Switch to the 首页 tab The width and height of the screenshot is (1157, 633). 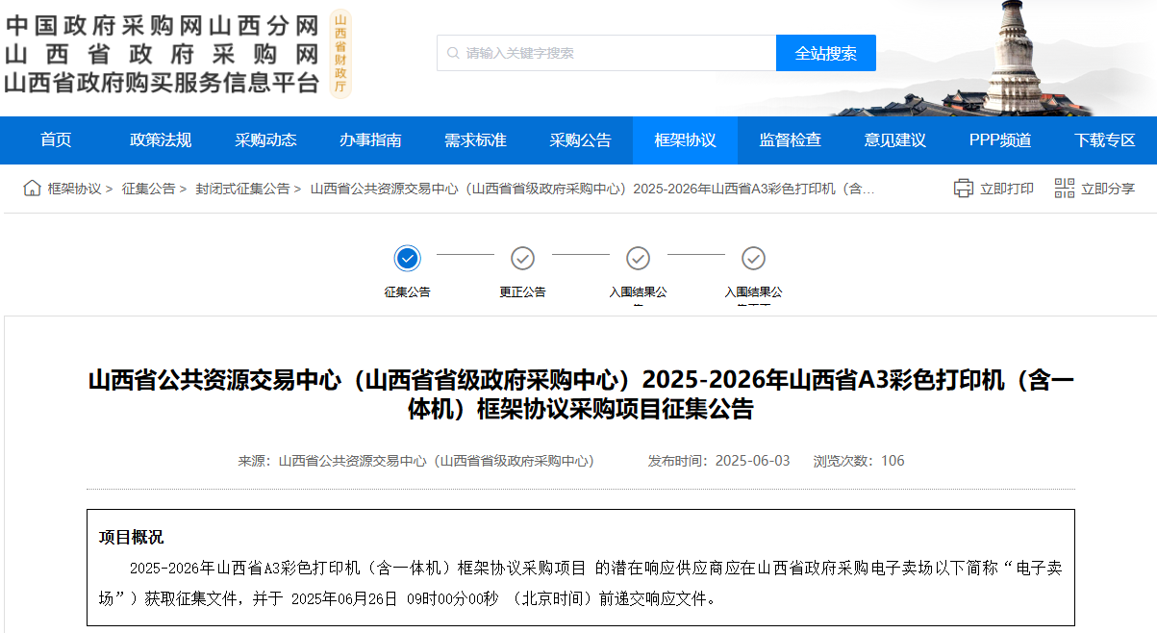(55, 139)
